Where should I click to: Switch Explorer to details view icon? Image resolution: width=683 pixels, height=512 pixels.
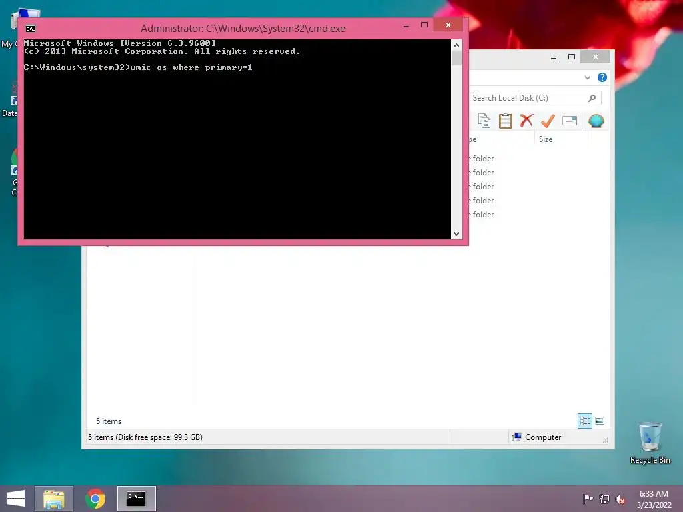(x=584, y=421)
